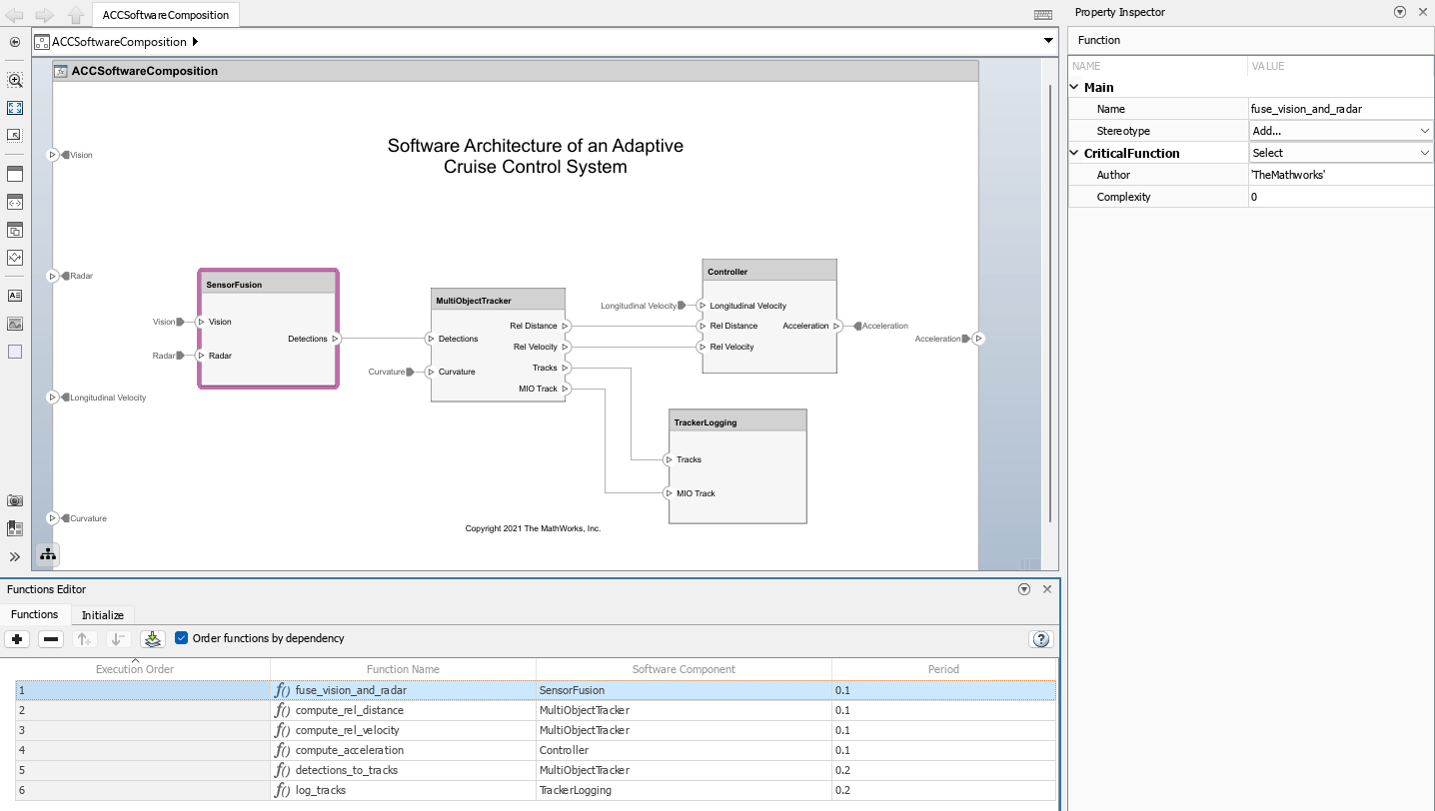Click the back navigation arrow
1435x811 pixels.
tap(14, 14)
